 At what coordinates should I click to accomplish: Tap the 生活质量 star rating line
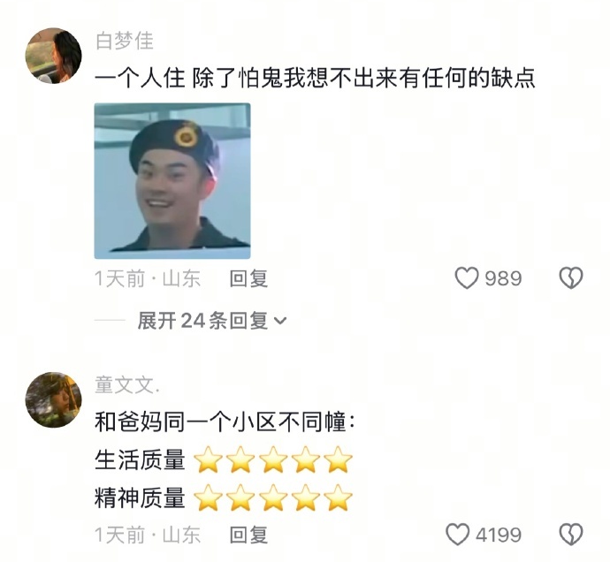[224, 459]
